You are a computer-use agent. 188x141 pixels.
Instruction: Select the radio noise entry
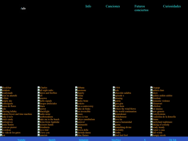click(x=44, y=114)
